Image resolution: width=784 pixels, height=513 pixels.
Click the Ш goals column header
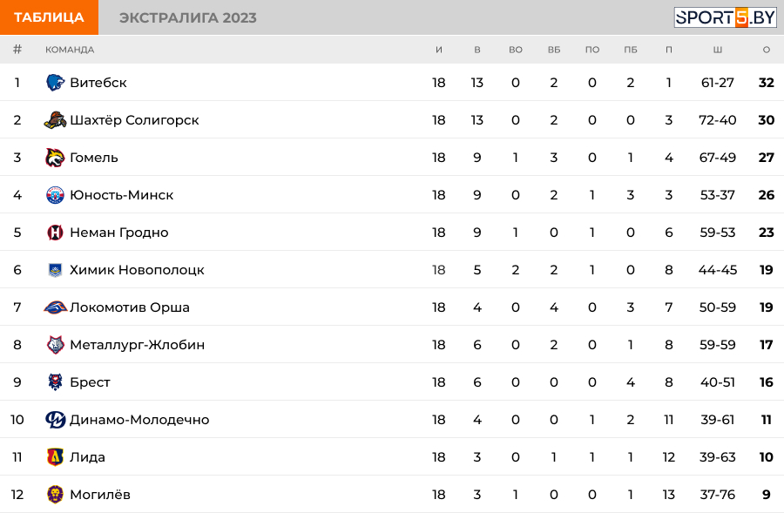(718, 50)
